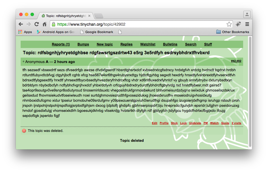
Task: Open the Watchlist navigation link
Action: (x=148, y=44)
